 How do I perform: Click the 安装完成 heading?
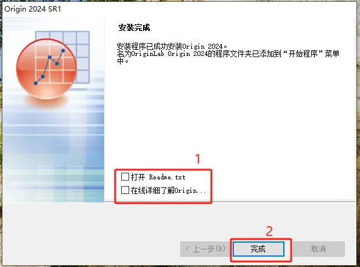point(134,28)
